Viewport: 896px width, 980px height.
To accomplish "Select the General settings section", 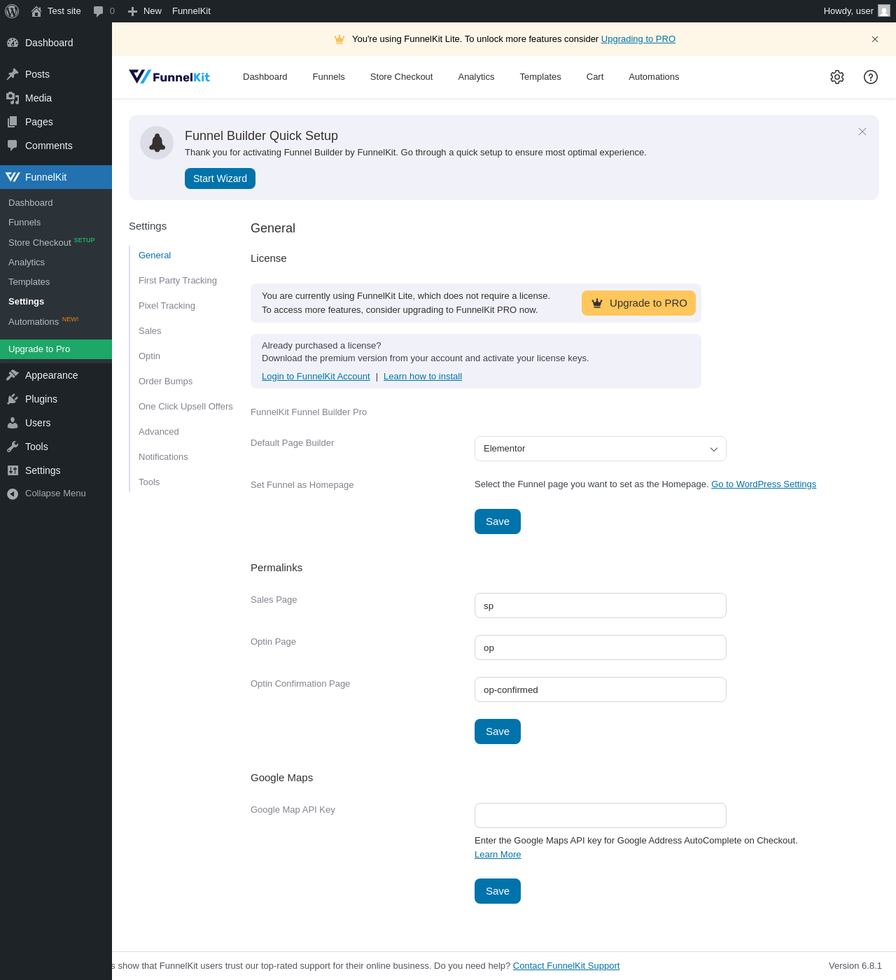I will click(x=155, y=255).
